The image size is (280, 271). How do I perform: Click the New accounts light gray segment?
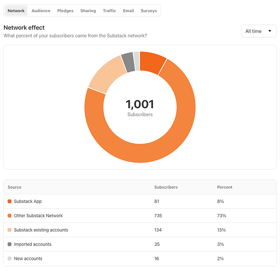pos(137,61)
